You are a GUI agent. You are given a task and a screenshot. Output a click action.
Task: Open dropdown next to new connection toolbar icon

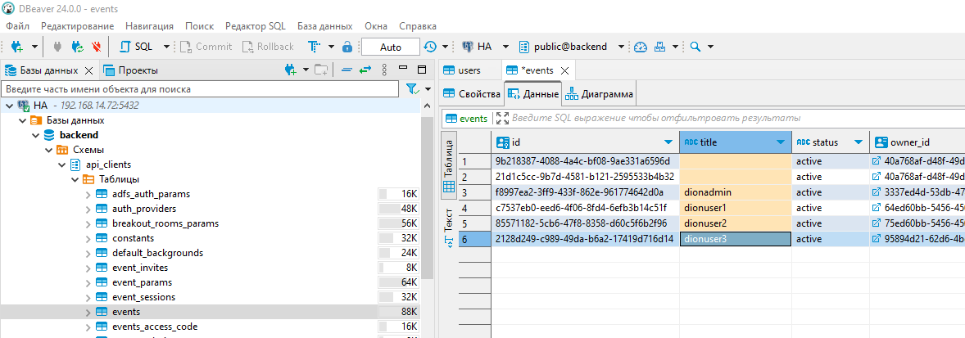tap(34, 47)
